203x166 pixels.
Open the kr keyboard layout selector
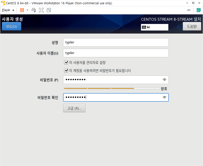pyautogui.click(x=155, y=27)
